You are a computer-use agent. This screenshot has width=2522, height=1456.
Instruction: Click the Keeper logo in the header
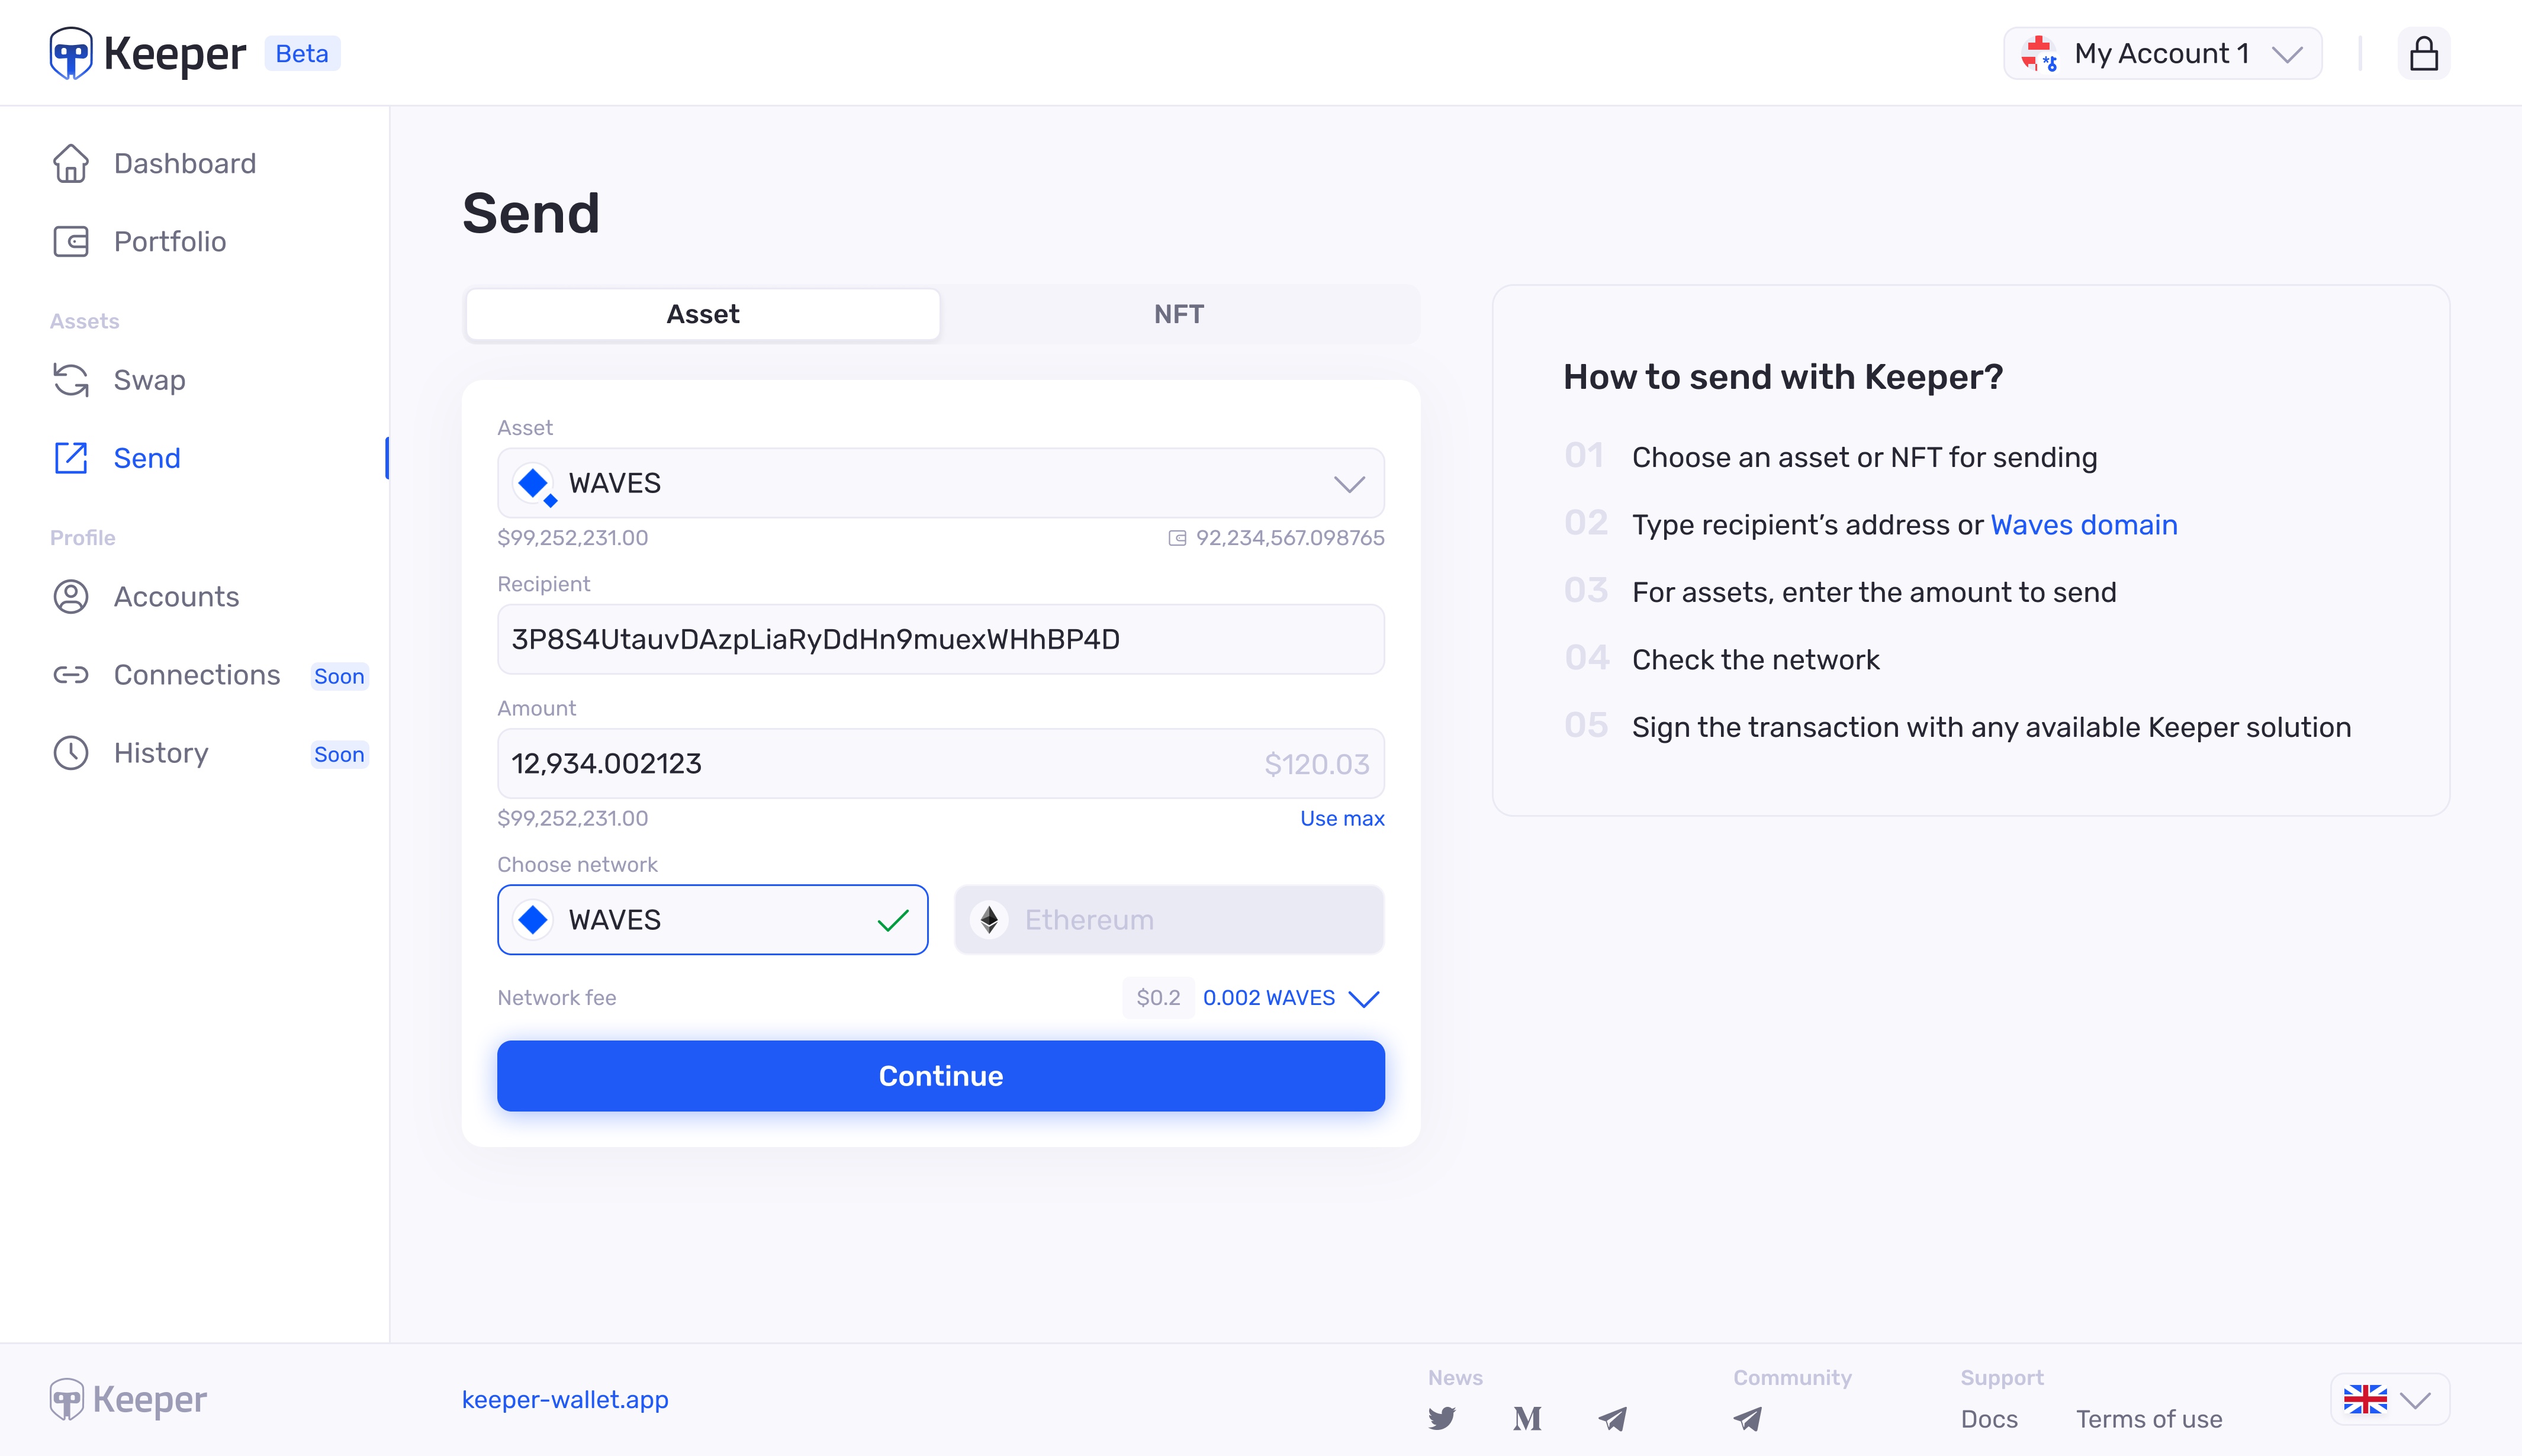(x=147, y=53)
